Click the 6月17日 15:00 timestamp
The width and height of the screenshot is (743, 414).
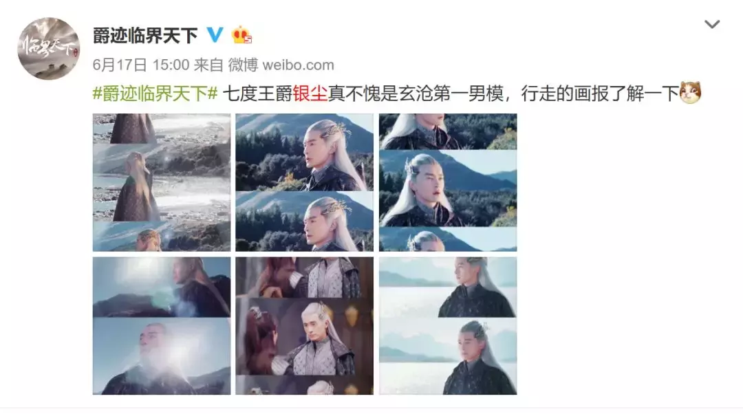click(x=141, y=65)
